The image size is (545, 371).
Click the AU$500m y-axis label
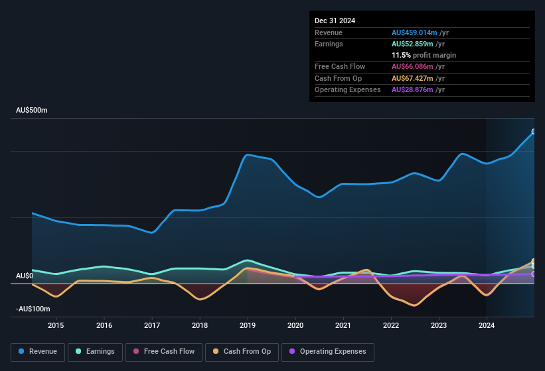pyautogui.click(x=32, y=110)
